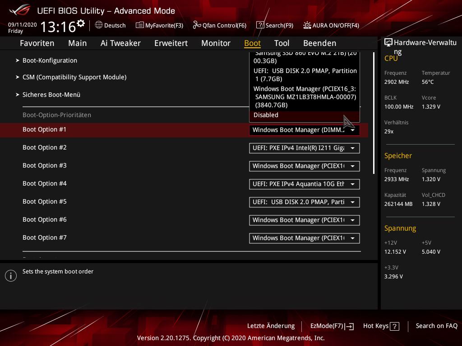The height and width of the screenshot is (346, 462).
Task: Click the ROG logo icon
Action: [x=20, y=10]
